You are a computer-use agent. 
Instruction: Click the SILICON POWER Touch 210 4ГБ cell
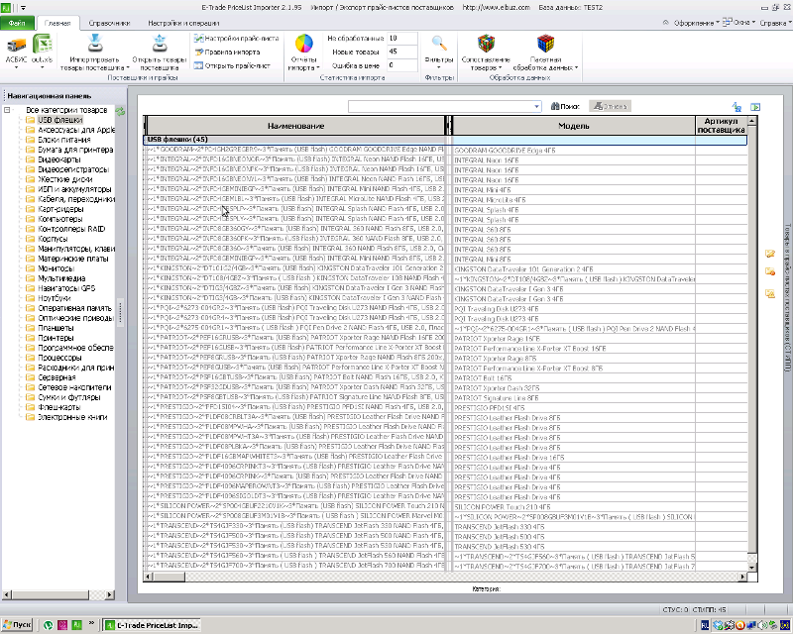[574, 506]
